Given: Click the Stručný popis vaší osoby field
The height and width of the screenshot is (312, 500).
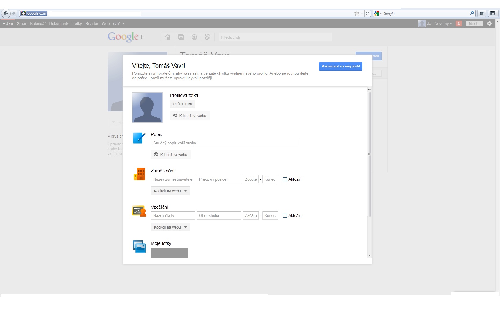Looking at the screenshot, I should tap(225, 143).
